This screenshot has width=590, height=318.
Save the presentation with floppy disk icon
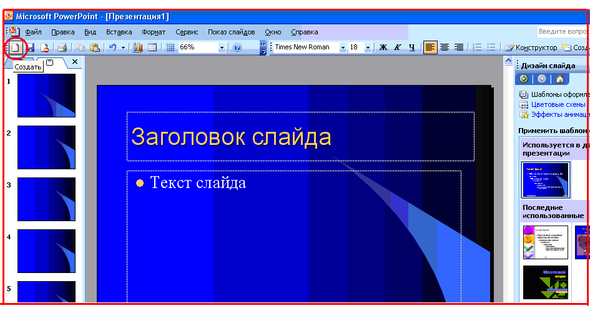(x=31, y=47)
